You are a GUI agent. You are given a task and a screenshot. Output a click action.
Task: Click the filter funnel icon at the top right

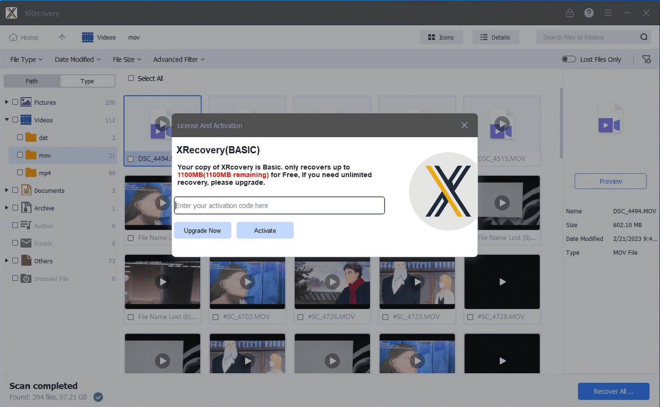coord(647,59)
